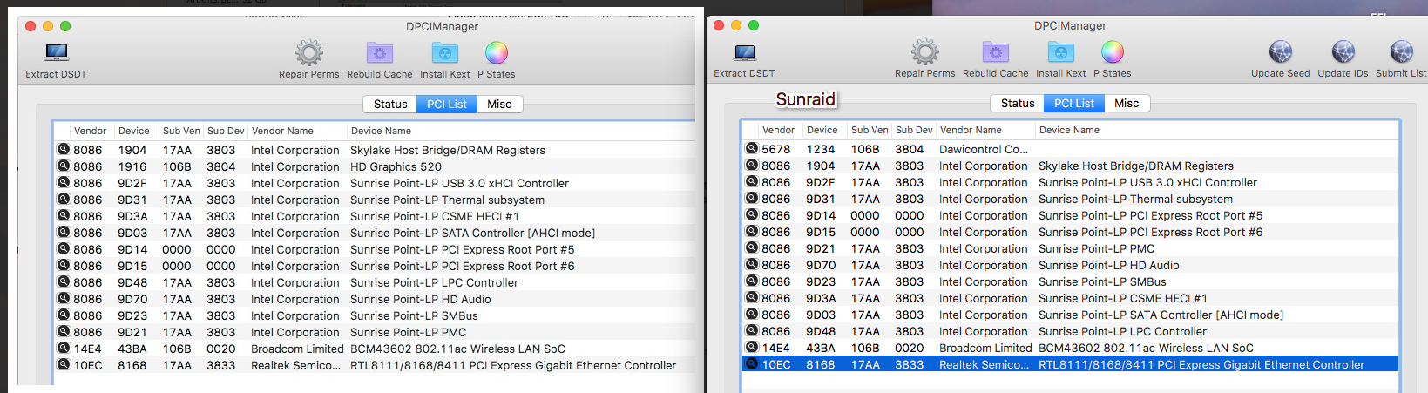Viewport: 1428px width, 393px height.
Task: Switch to Misc tab in left window
Action: (x=499, y=104)
